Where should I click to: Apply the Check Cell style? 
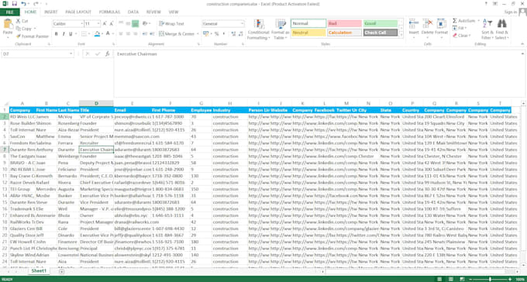point(380,33)
